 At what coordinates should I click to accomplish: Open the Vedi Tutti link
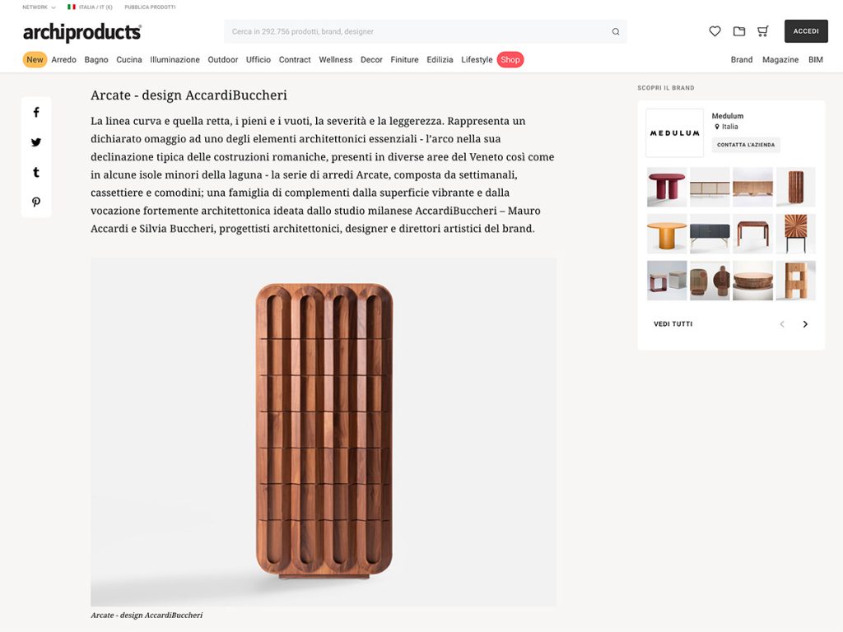(x=673, y=324)
